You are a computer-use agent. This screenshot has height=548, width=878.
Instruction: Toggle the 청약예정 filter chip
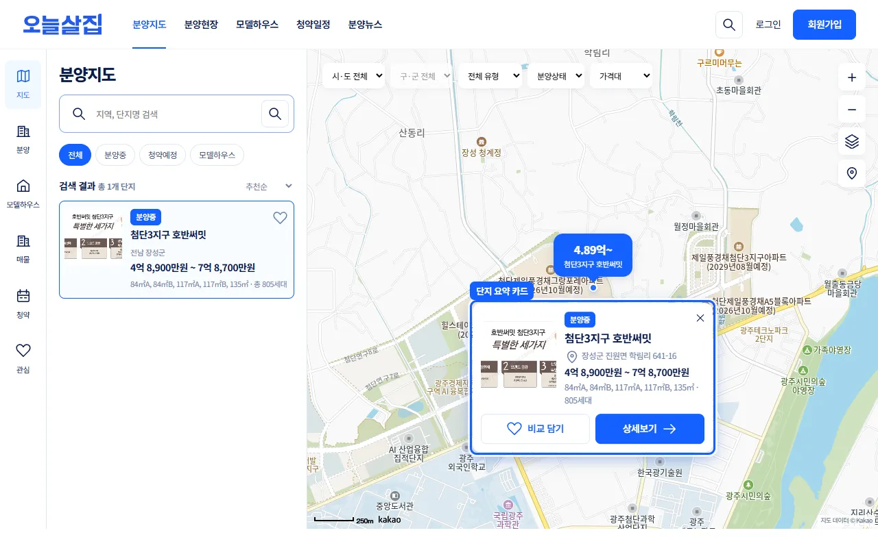[163, 155]
